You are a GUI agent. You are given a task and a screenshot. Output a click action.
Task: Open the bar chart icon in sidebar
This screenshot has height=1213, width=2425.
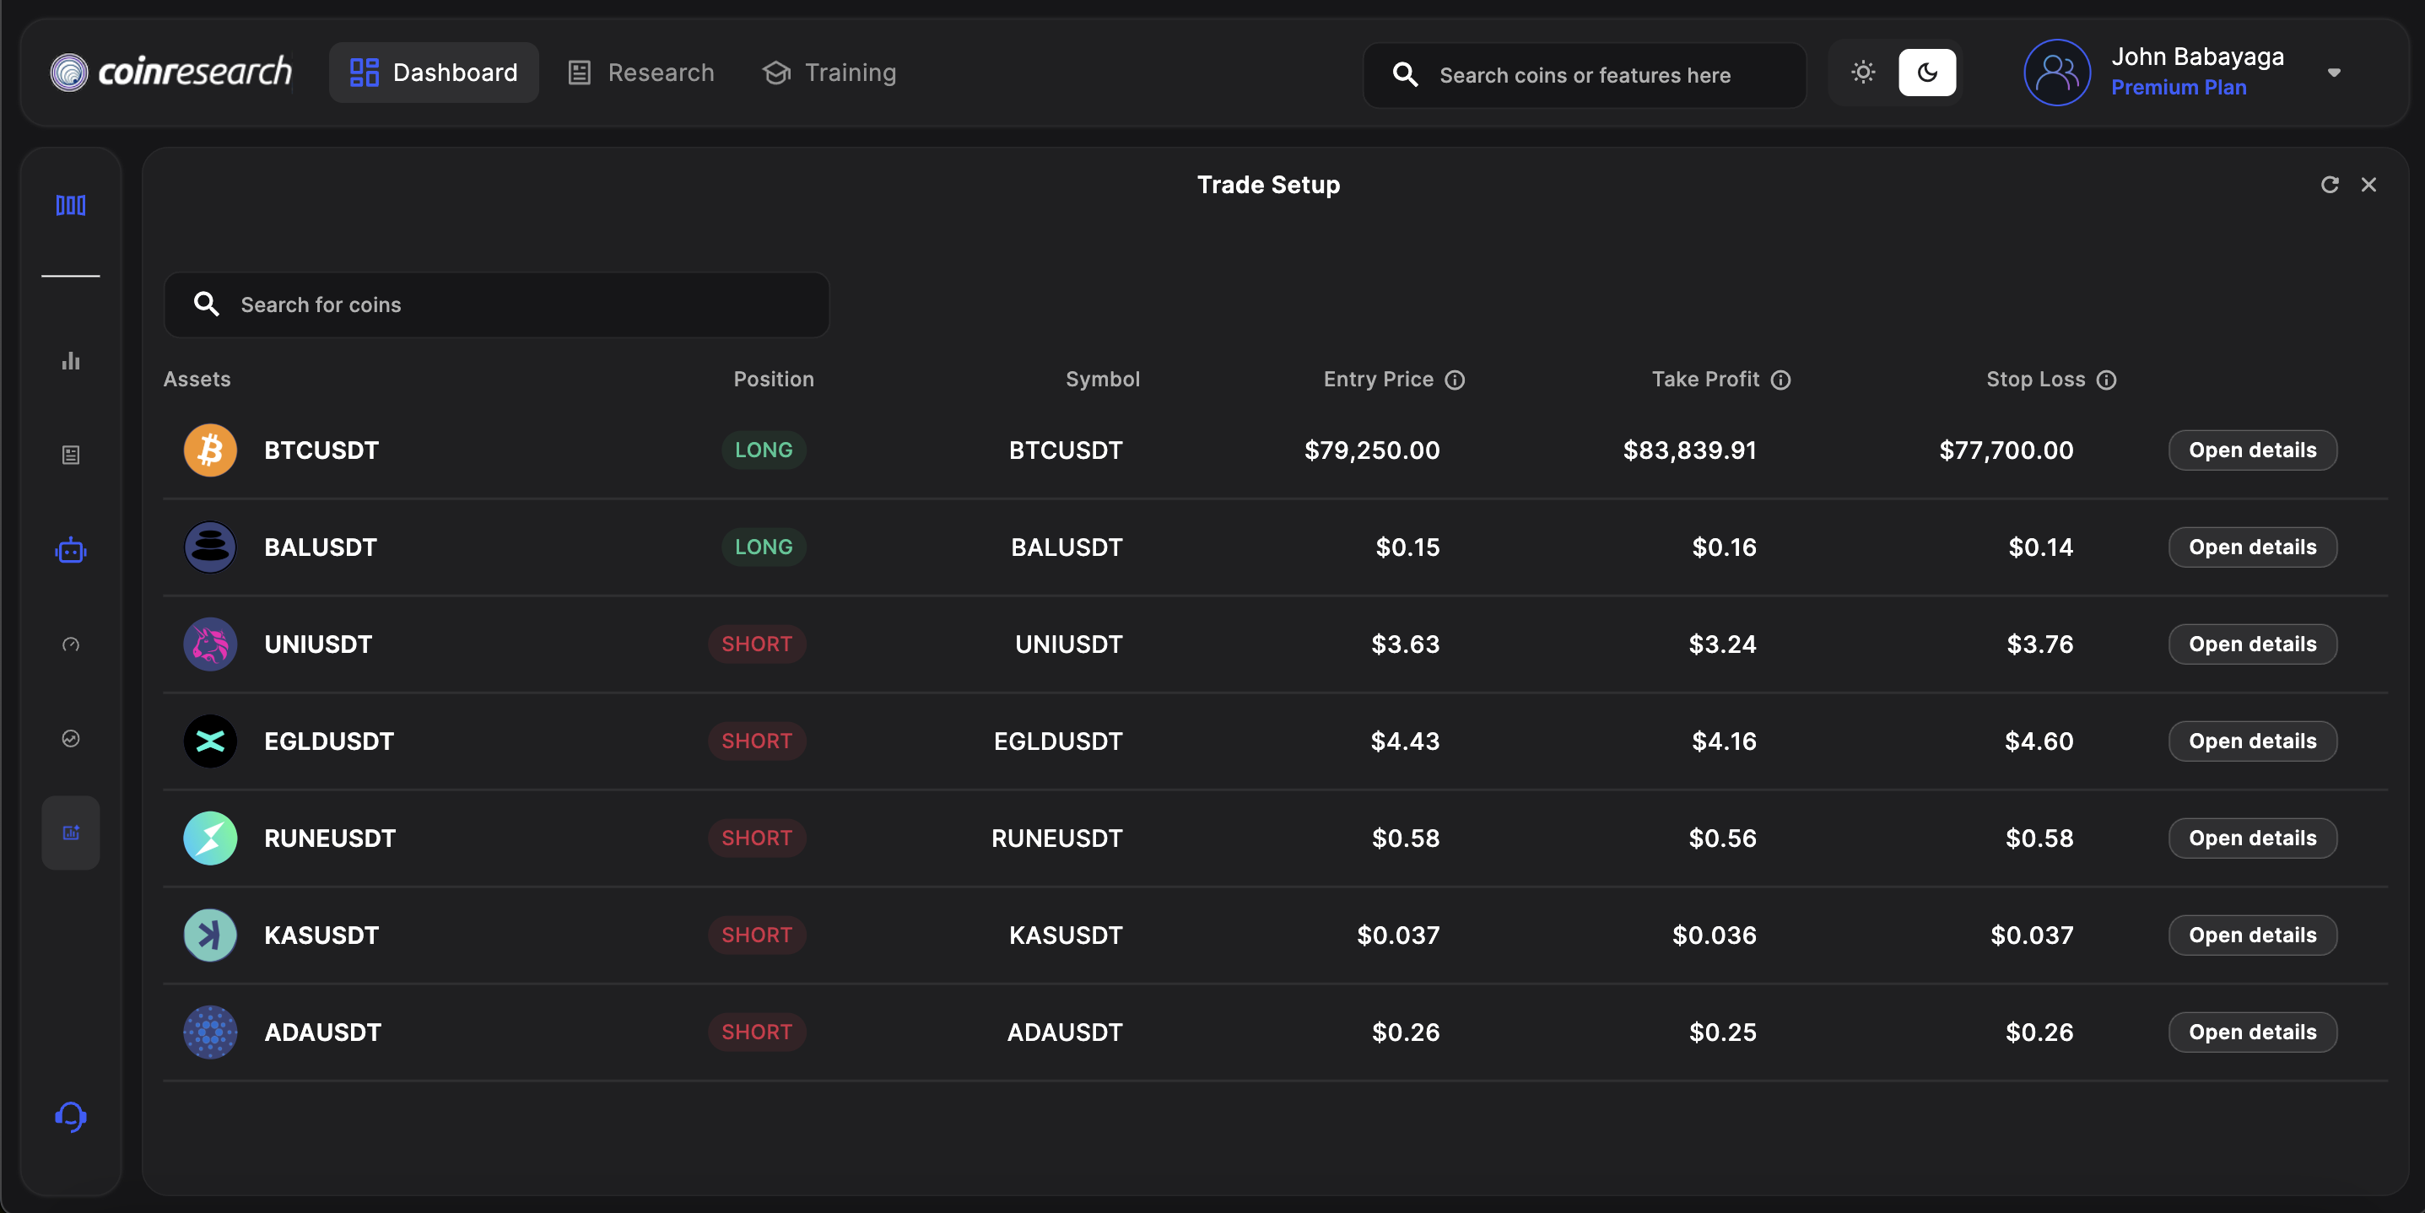coord(71,360)
